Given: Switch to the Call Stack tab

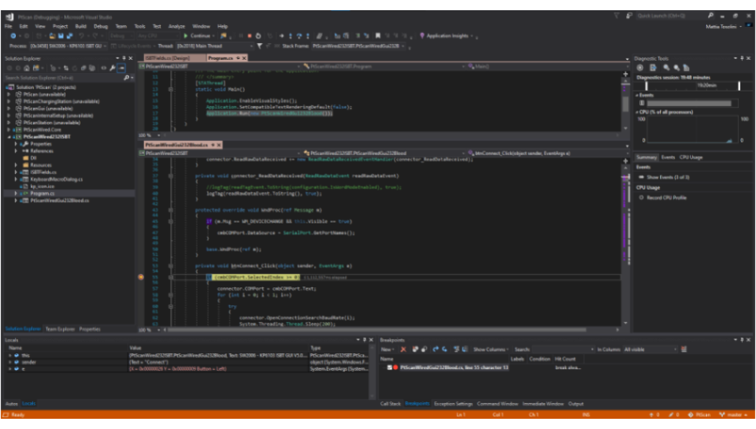Looking at the screenshot, I should point(391,404).
